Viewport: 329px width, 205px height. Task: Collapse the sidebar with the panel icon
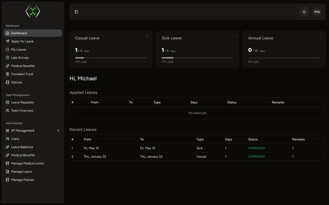tap(76, 12)
